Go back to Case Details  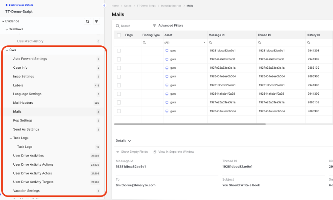click(19, 5)
